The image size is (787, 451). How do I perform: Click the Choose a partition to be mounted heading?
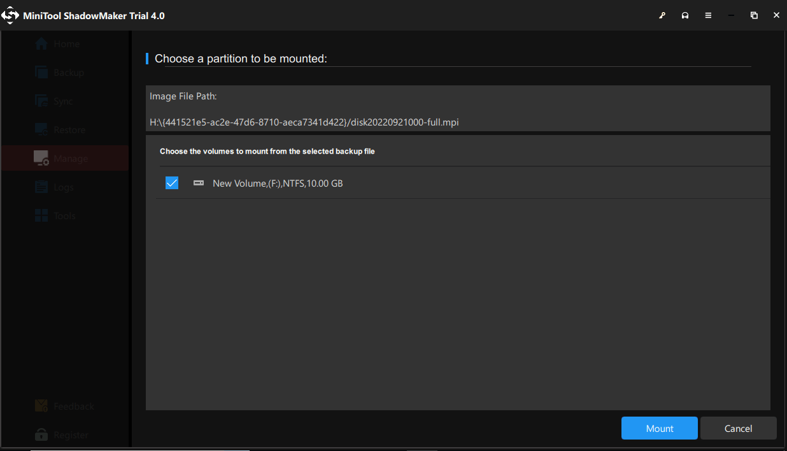coord(241,59)
